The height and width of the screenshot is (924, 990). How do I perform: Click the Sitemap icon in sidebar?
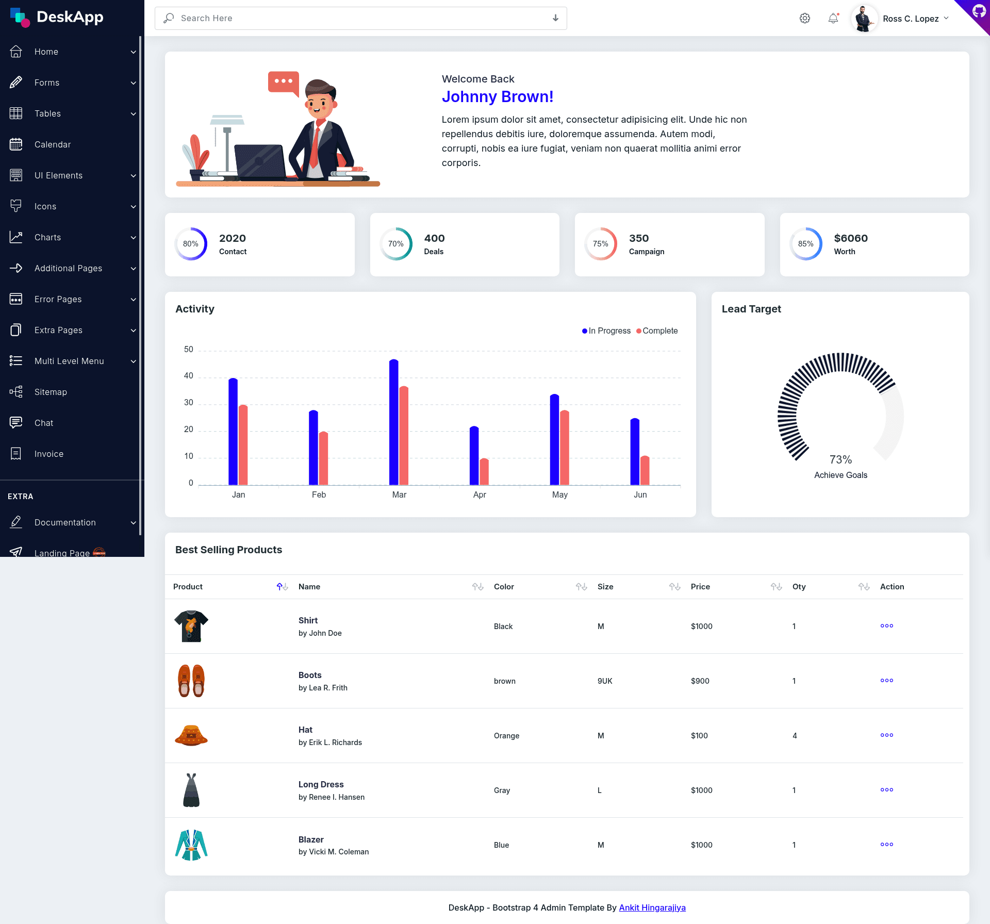(x=16, y=392)
